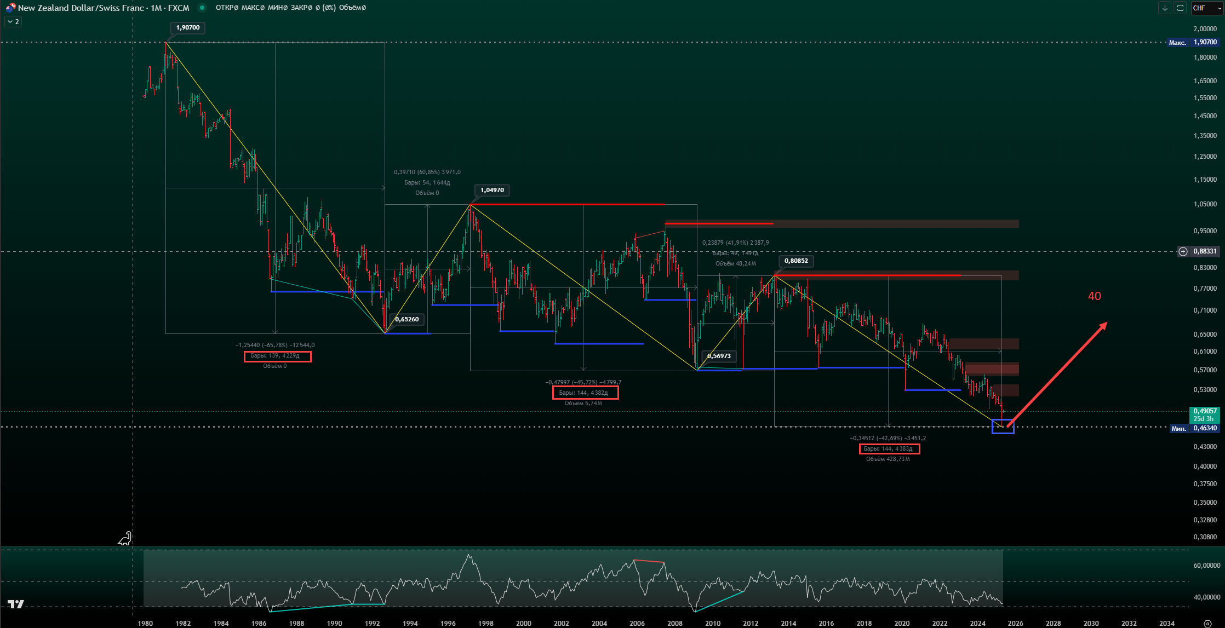Click the -0,34512 (-42,69%) measurement text

coord(888,438)
